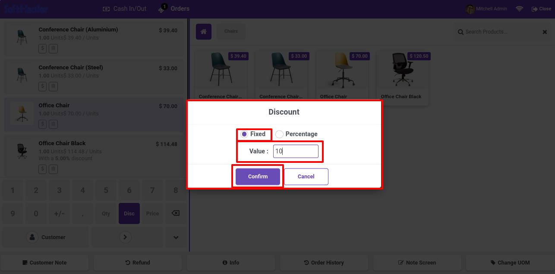Open the Change UOM option

click(x=510, y=262)
